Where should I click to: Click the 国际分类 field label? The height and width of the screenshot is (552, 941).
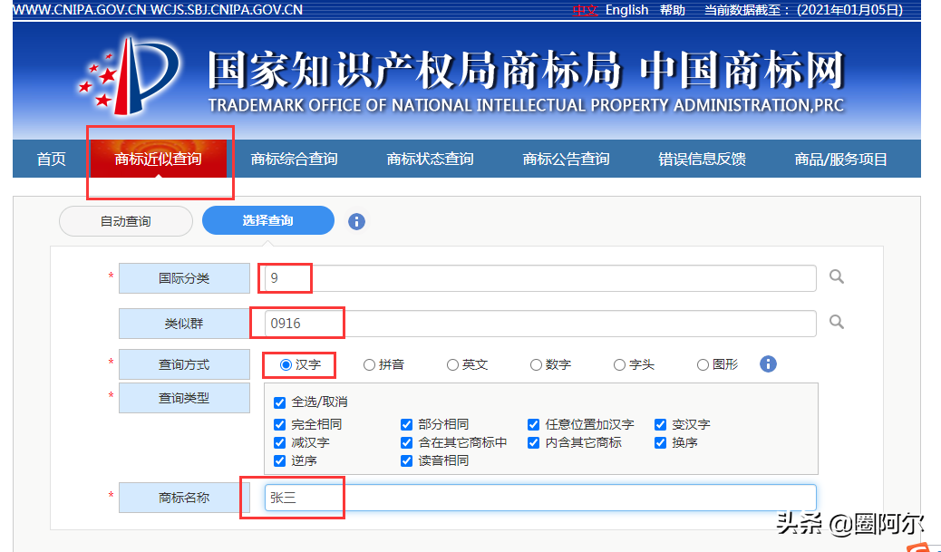pos(184,278)
